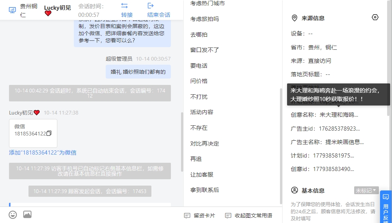Select the 对比再决定 quick phrase
The width and height of the screenshot is (392, 223).
pyautogui.click(x=205, y=144)
